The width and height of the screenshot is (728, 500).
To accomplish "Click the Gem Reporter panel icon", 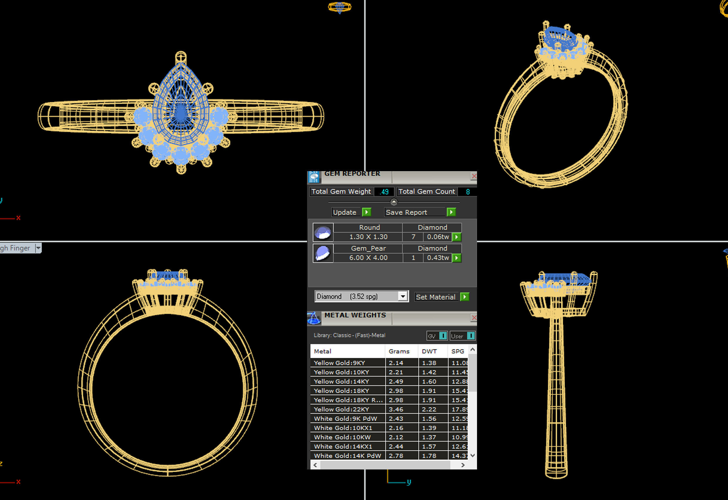I will click(x=314, y=177).
